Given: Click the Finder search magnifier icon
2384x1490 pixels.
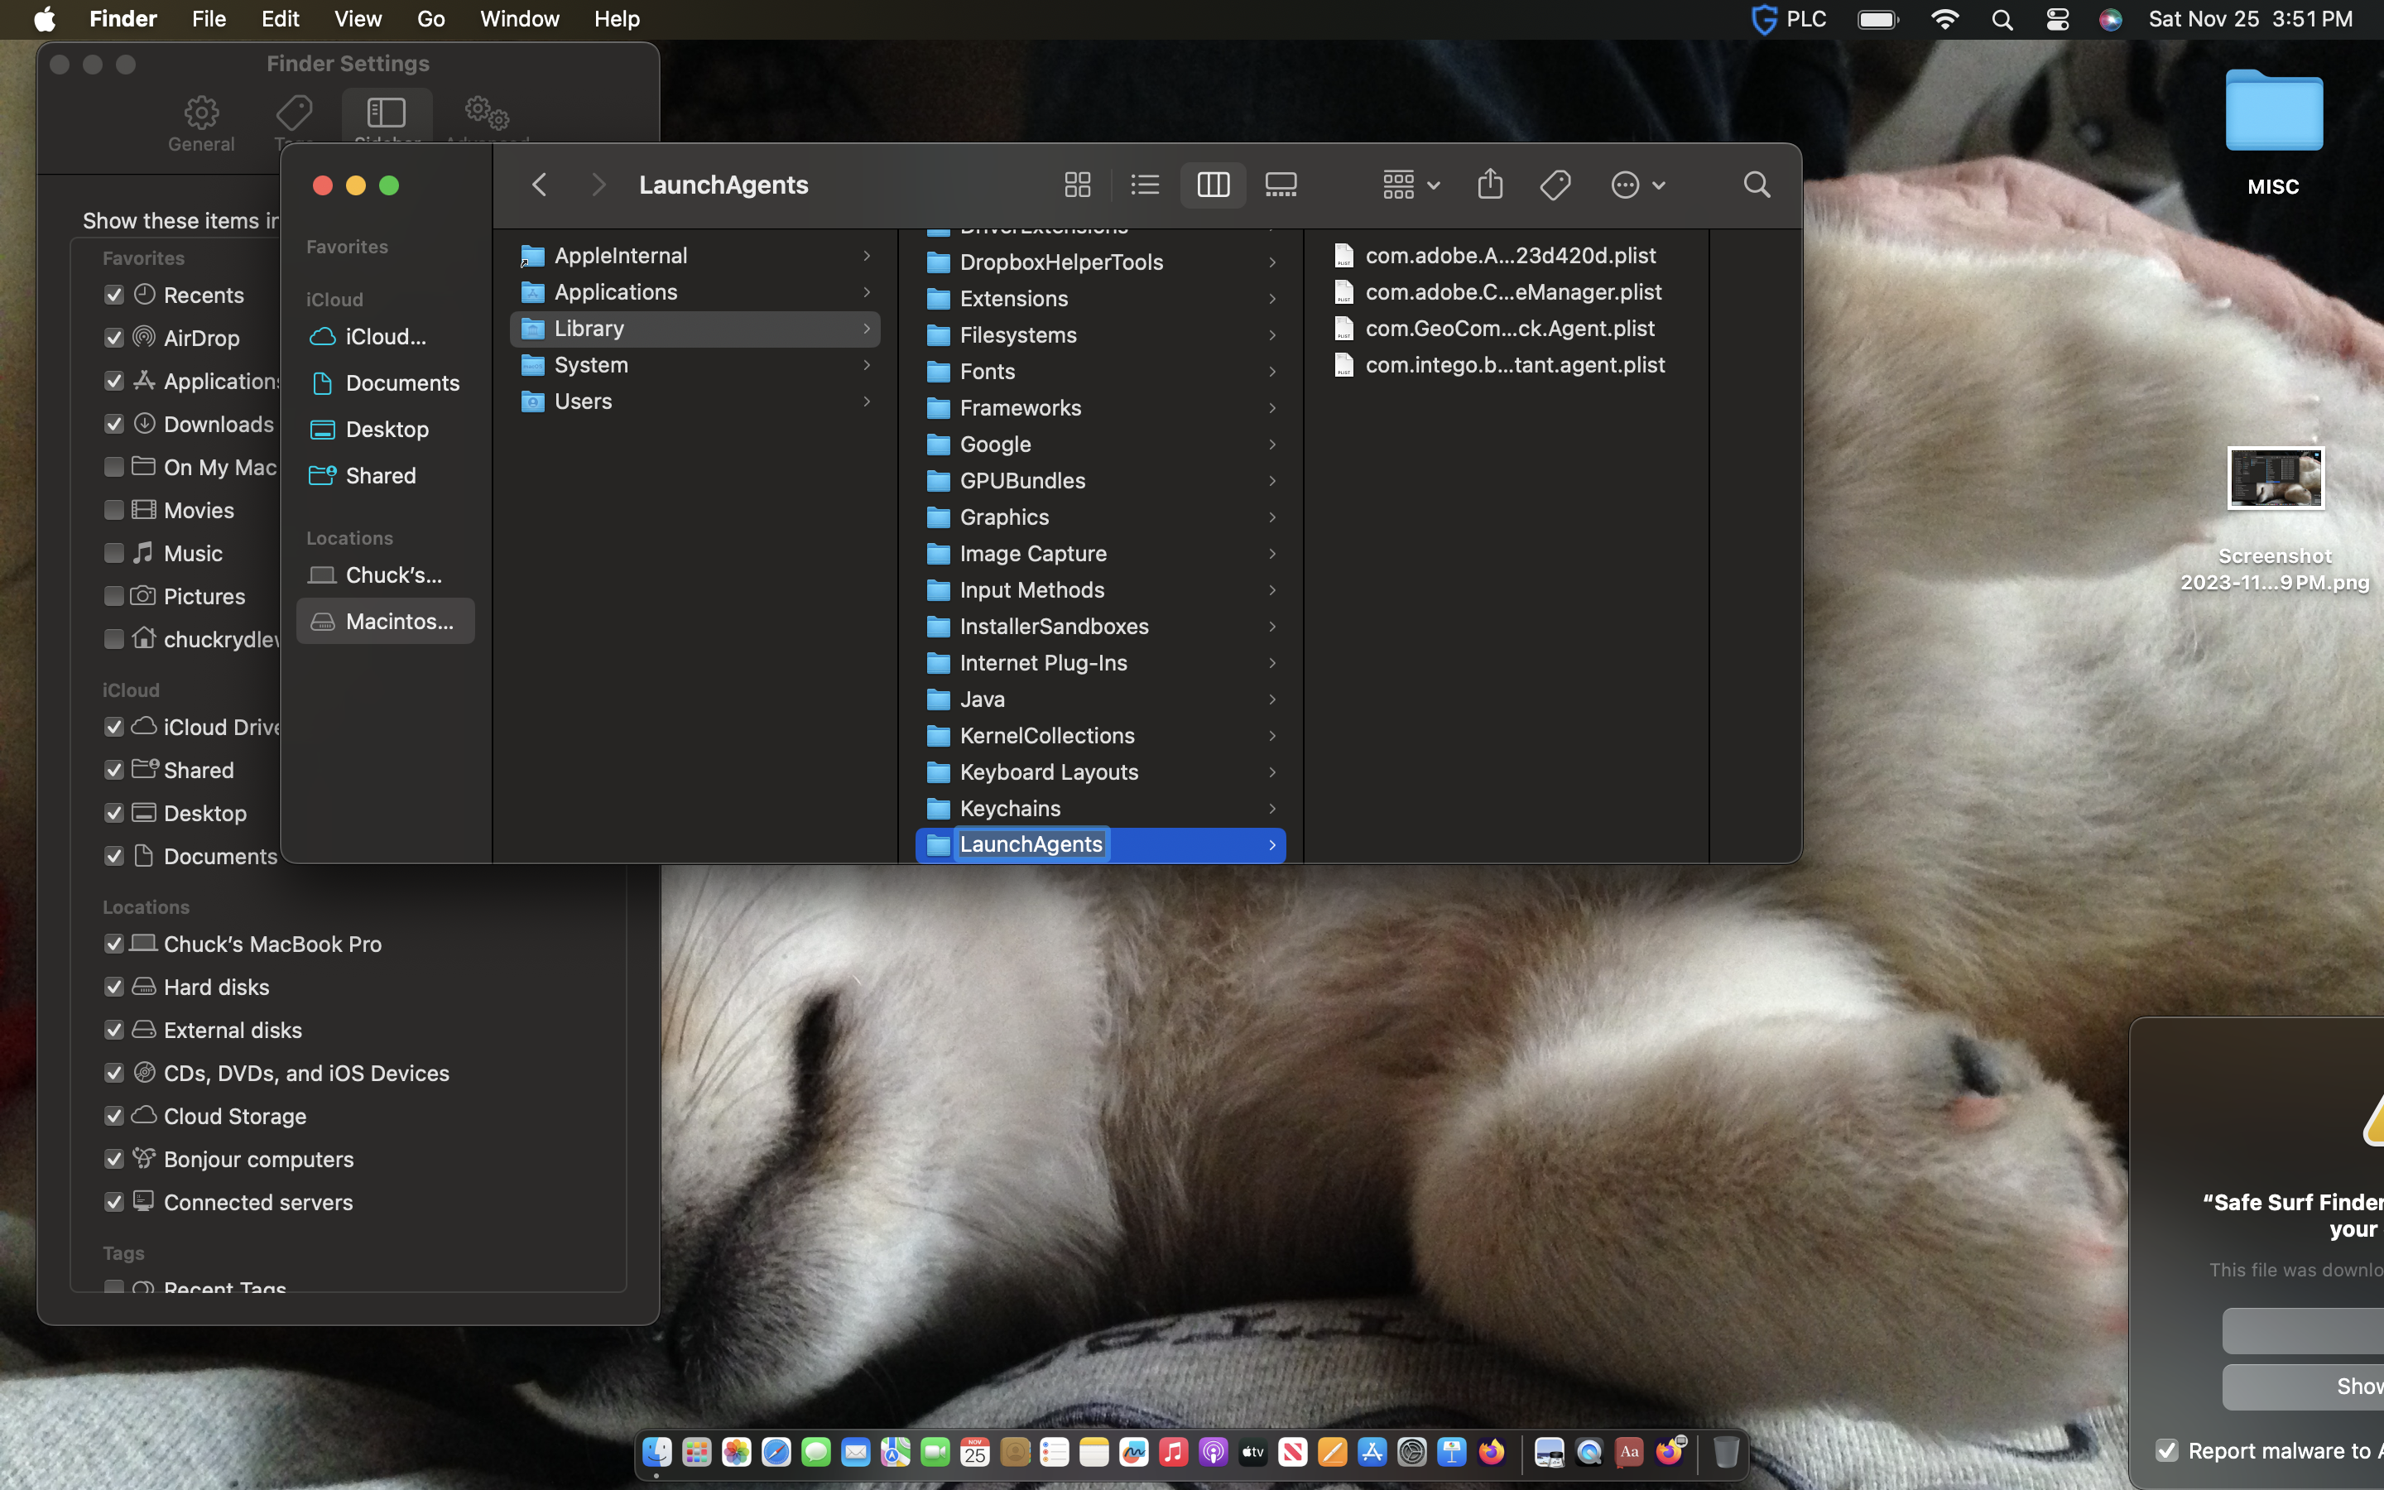Looking at the screenshot, I should click(1757, 185).
